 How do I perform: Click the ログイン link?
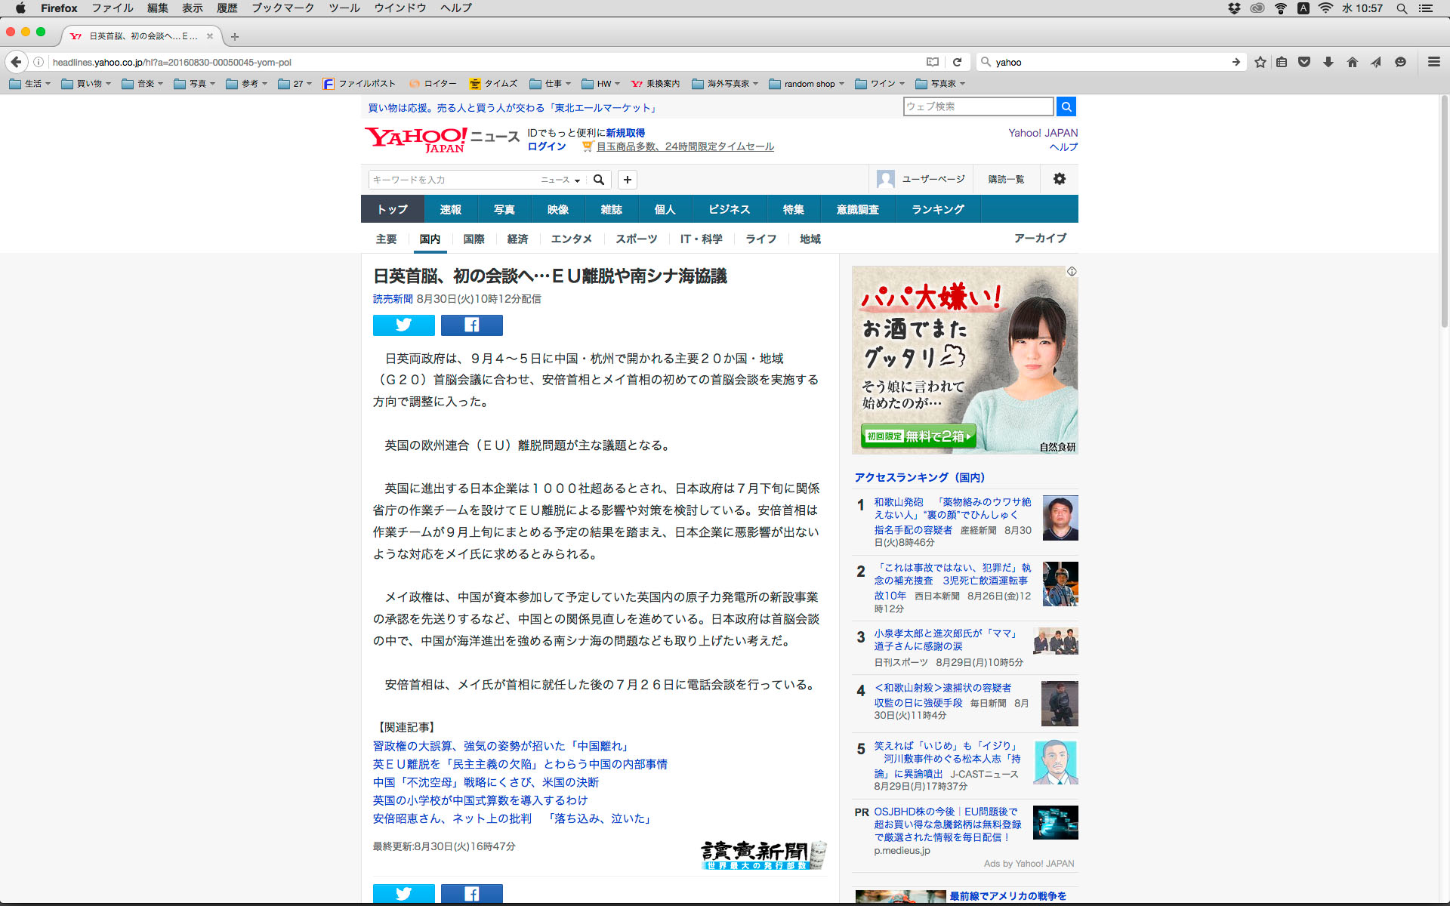tap(546, 146)
